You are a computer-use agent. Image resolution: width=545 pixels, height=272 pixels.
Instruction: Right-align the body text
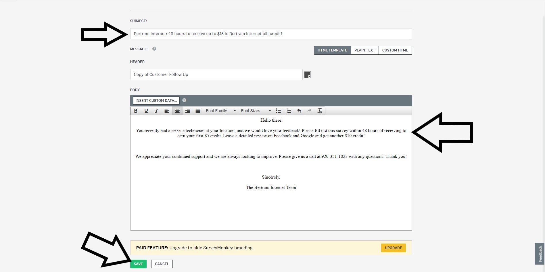point(187,111)
